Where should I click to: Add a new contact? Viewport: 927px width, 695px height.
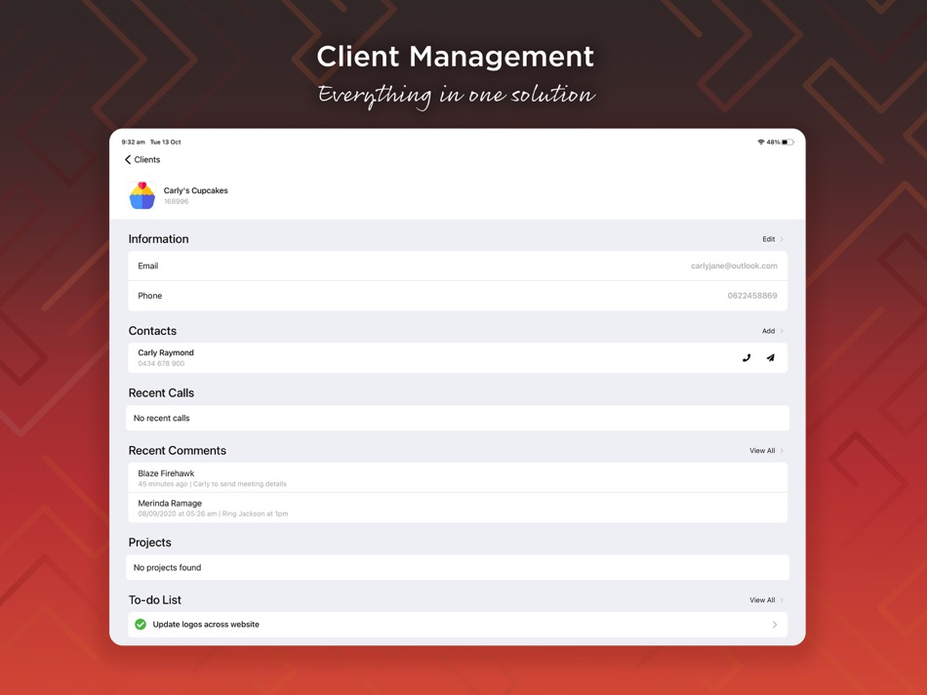768,331
